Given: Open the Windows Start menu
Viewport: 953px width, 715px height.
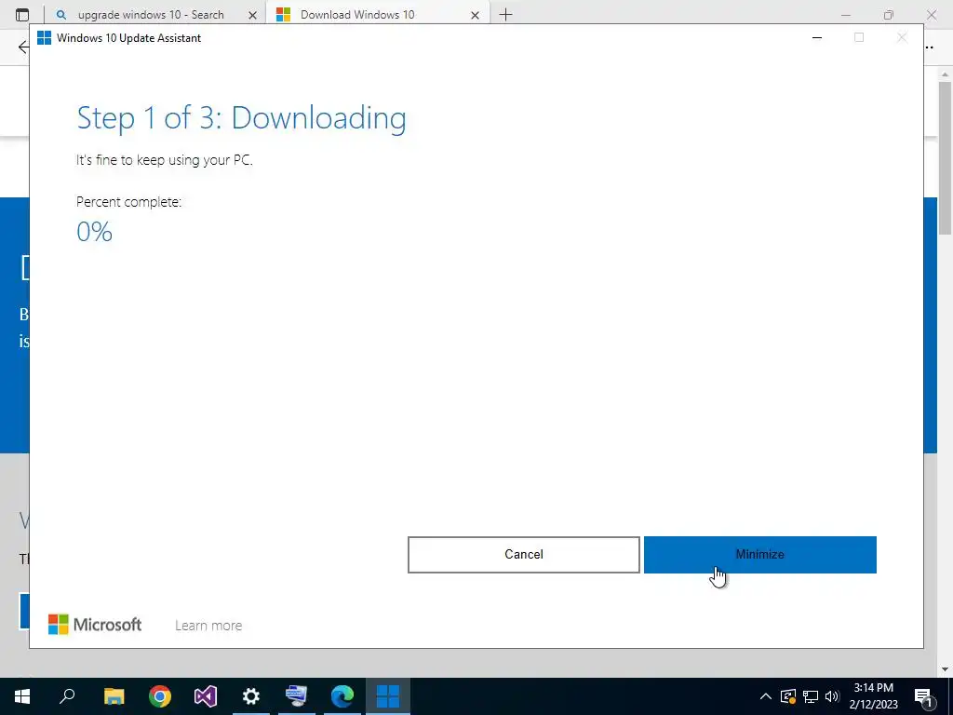Looking at the screenshot, I should 22,696.
